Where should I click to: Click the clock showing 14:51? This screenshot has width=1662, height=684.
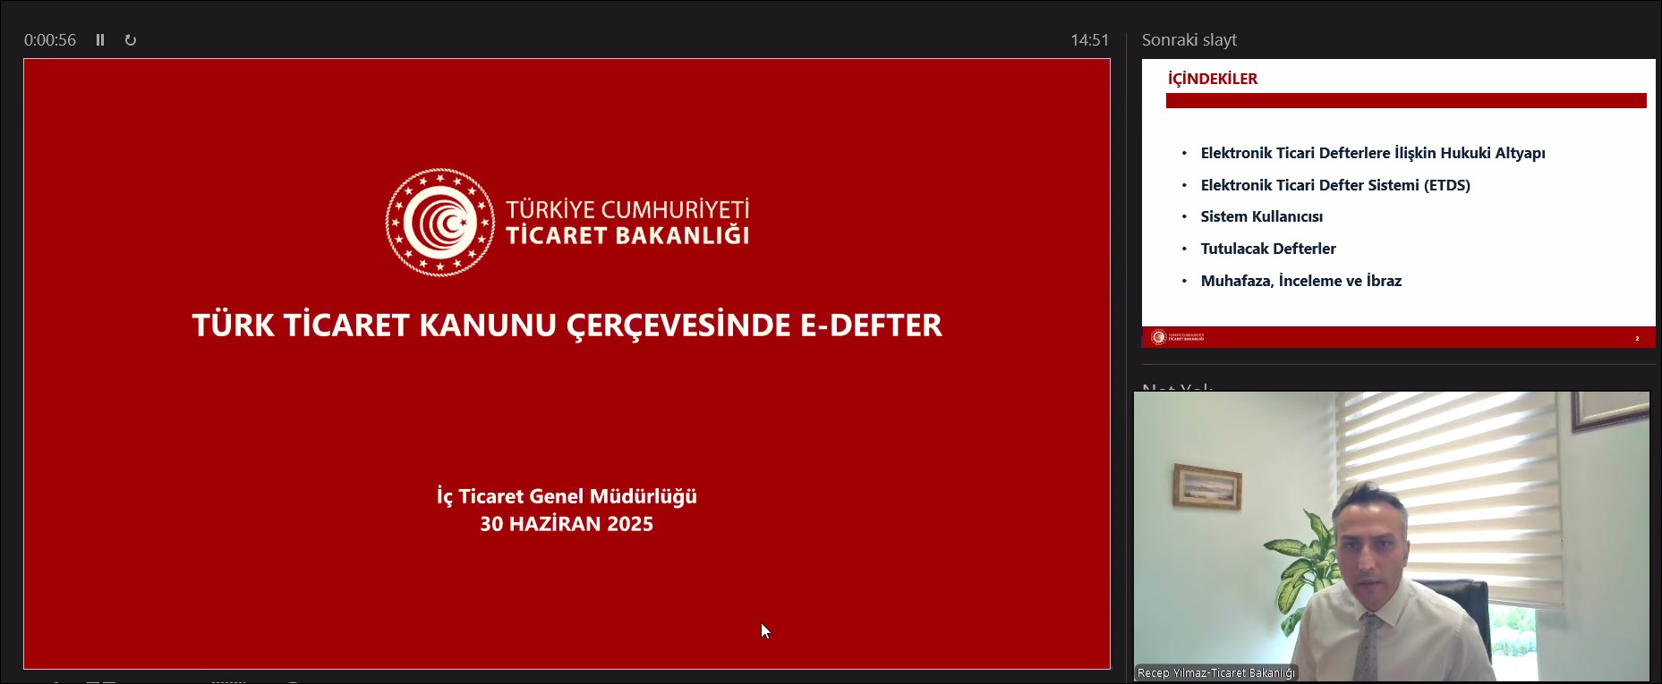tap(1089, 40)
